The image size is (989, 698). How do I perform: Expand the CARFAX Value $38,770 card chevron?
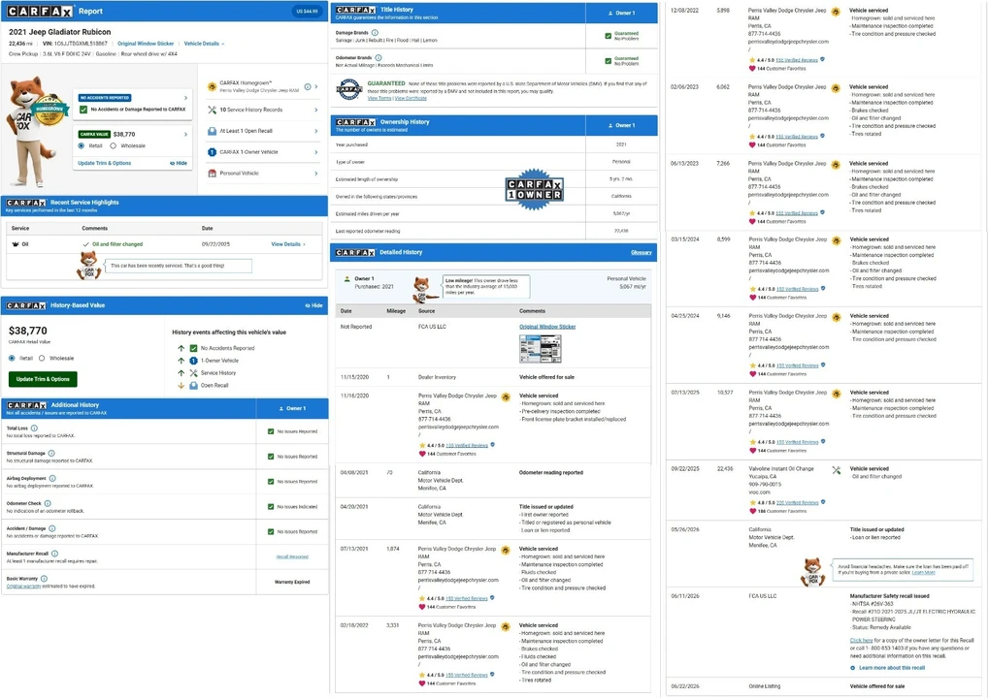185,134
